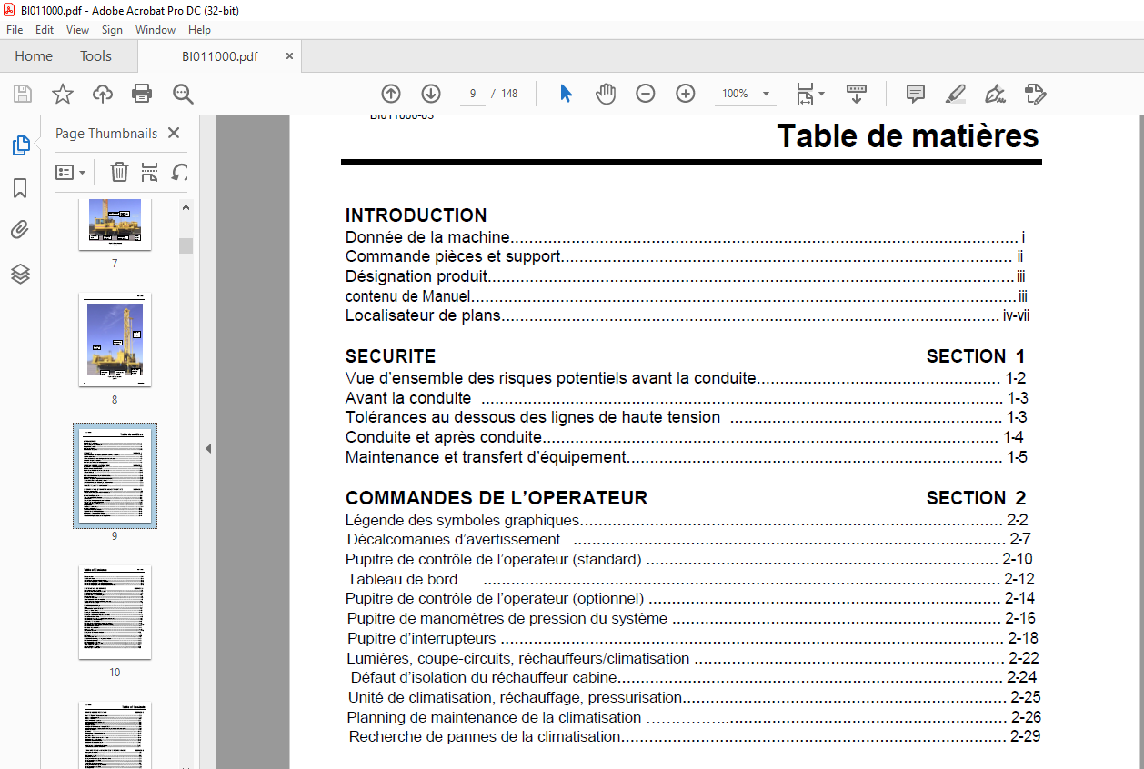Select the page 9 thumbnail
This screenshot has height=769, width=1144.
(x=115, y=475)
